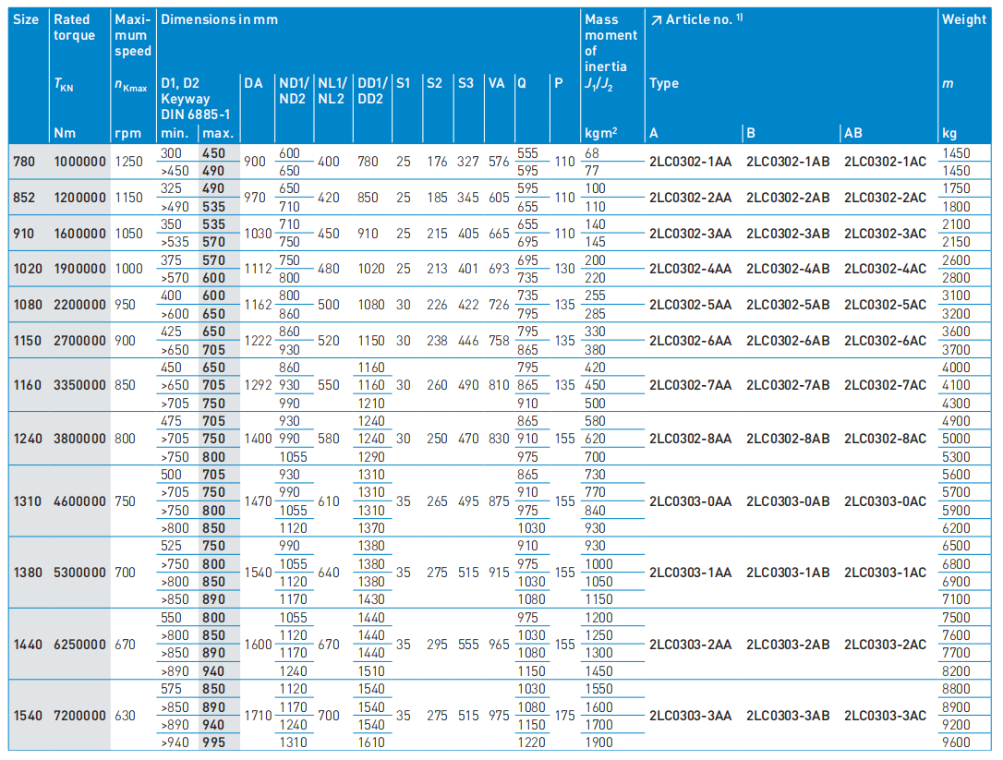Click the Weight column header
1003x760 pixels.
pyautogui.click(x=963, y=19)
